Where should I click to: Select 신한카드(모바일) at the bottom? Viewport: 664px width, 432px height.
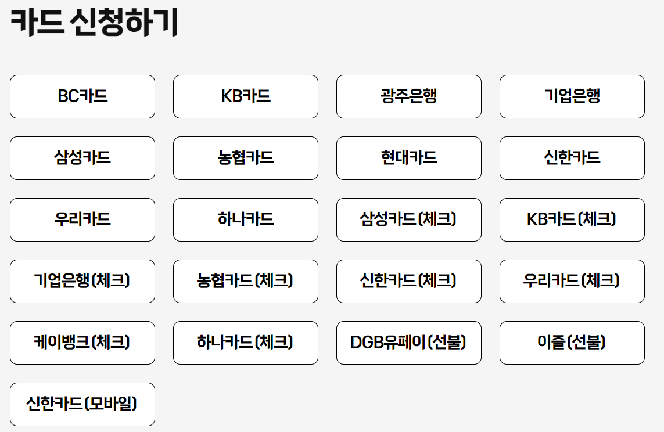[82, 405]
